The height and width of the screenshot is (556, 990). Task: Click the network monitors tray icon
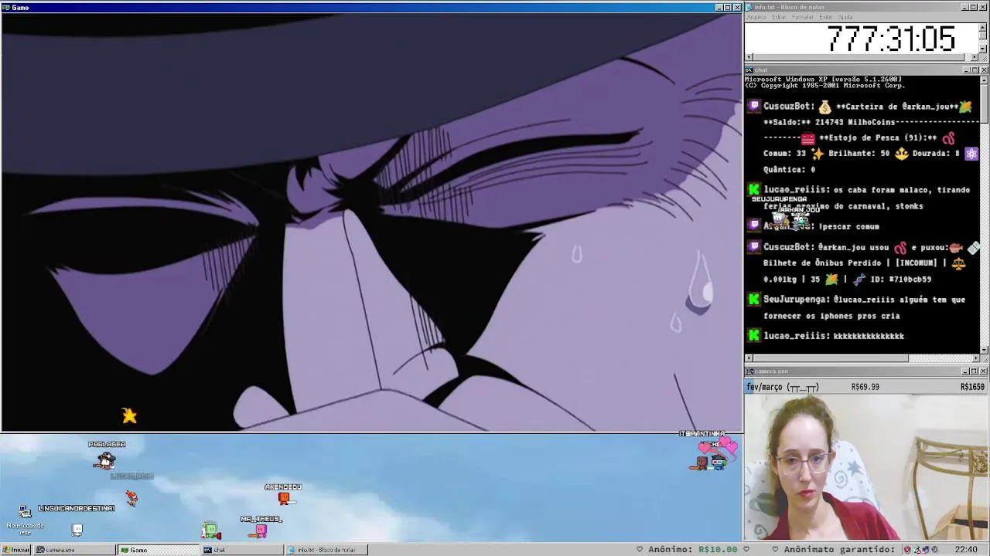tap(926, 550)
